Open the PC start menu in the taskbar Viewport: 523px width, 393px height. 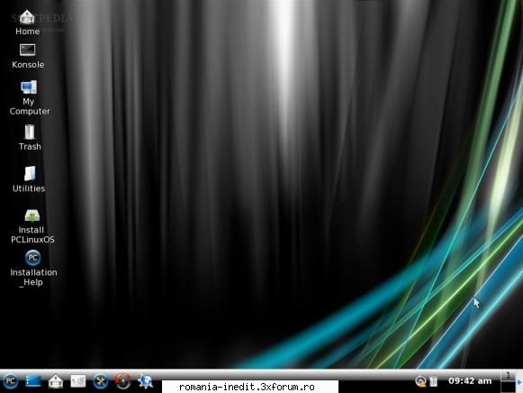click(x=10, y=381)
